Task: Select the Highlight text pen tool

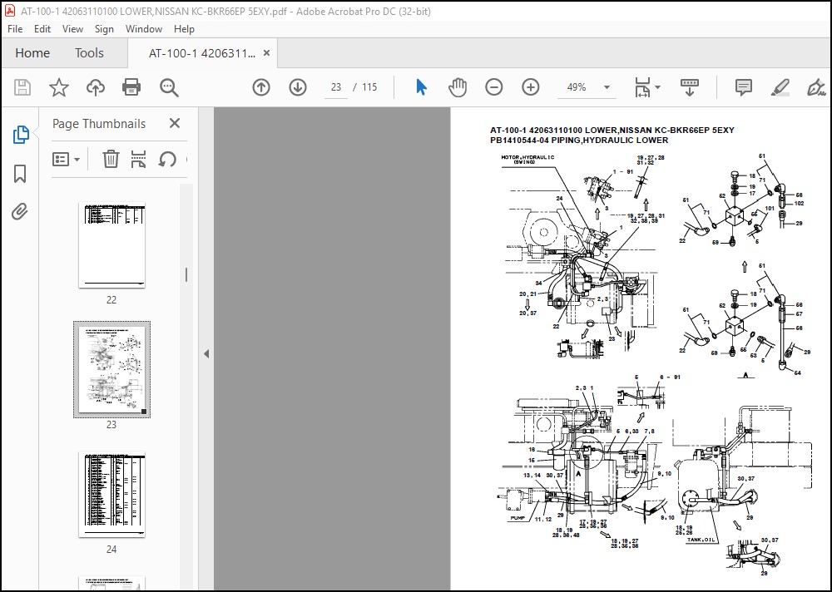Action: click(780, 87)
